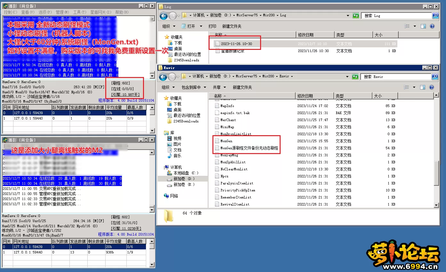Screen dimensions: 446x272
Task: Click the 搜索 Log search field
Action: pos(397,16)
